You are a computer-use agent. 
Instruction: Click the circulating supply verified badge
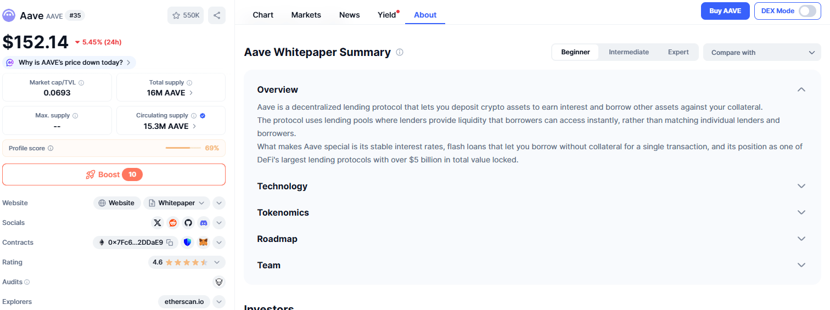tap(203, 116)
